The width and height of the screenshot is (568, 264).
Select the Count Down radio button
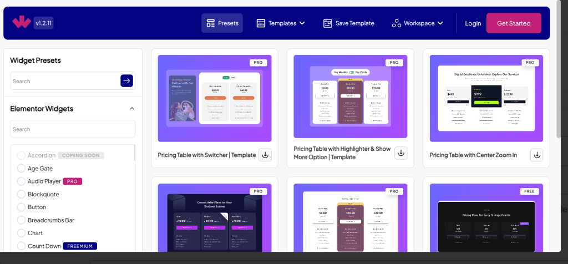22,246
